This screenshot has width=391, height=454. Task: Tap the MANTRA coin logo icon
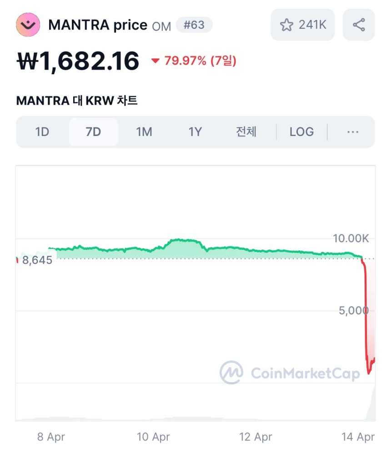[x=28, y=25]
